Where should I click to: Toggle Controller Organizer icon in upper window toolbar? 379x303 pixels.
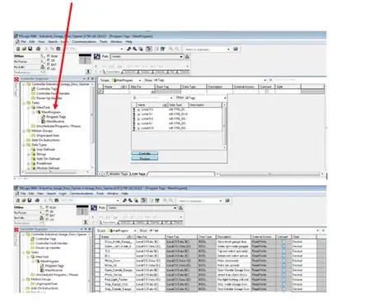[x=148, y=49]
